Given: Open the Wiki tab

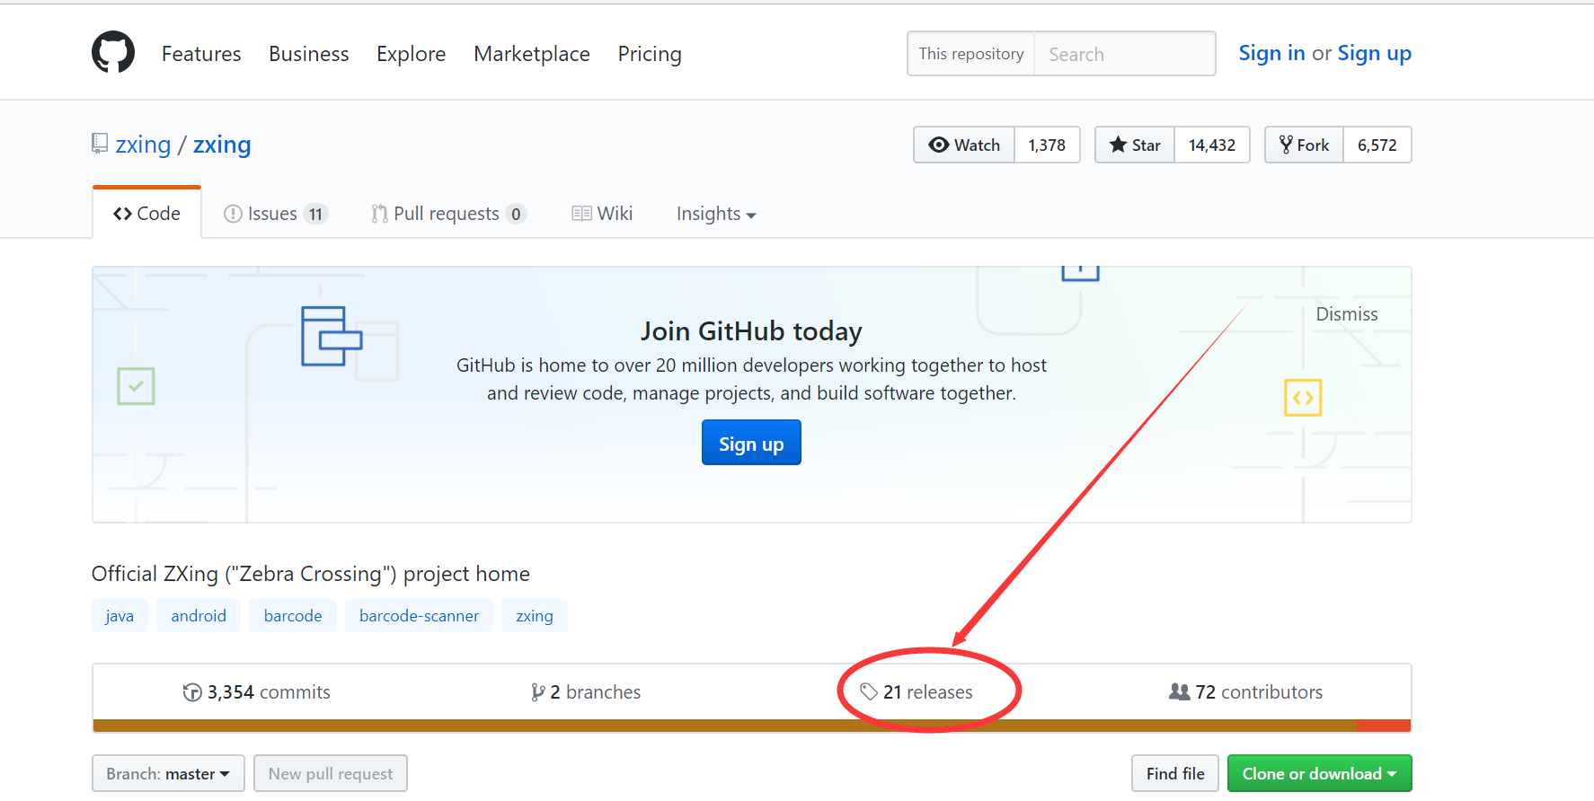Looking at the screenshot, I should tap(602, 214).
